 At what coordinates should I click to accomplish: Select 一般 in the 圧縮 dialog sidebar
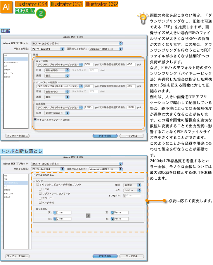(16, 55)
